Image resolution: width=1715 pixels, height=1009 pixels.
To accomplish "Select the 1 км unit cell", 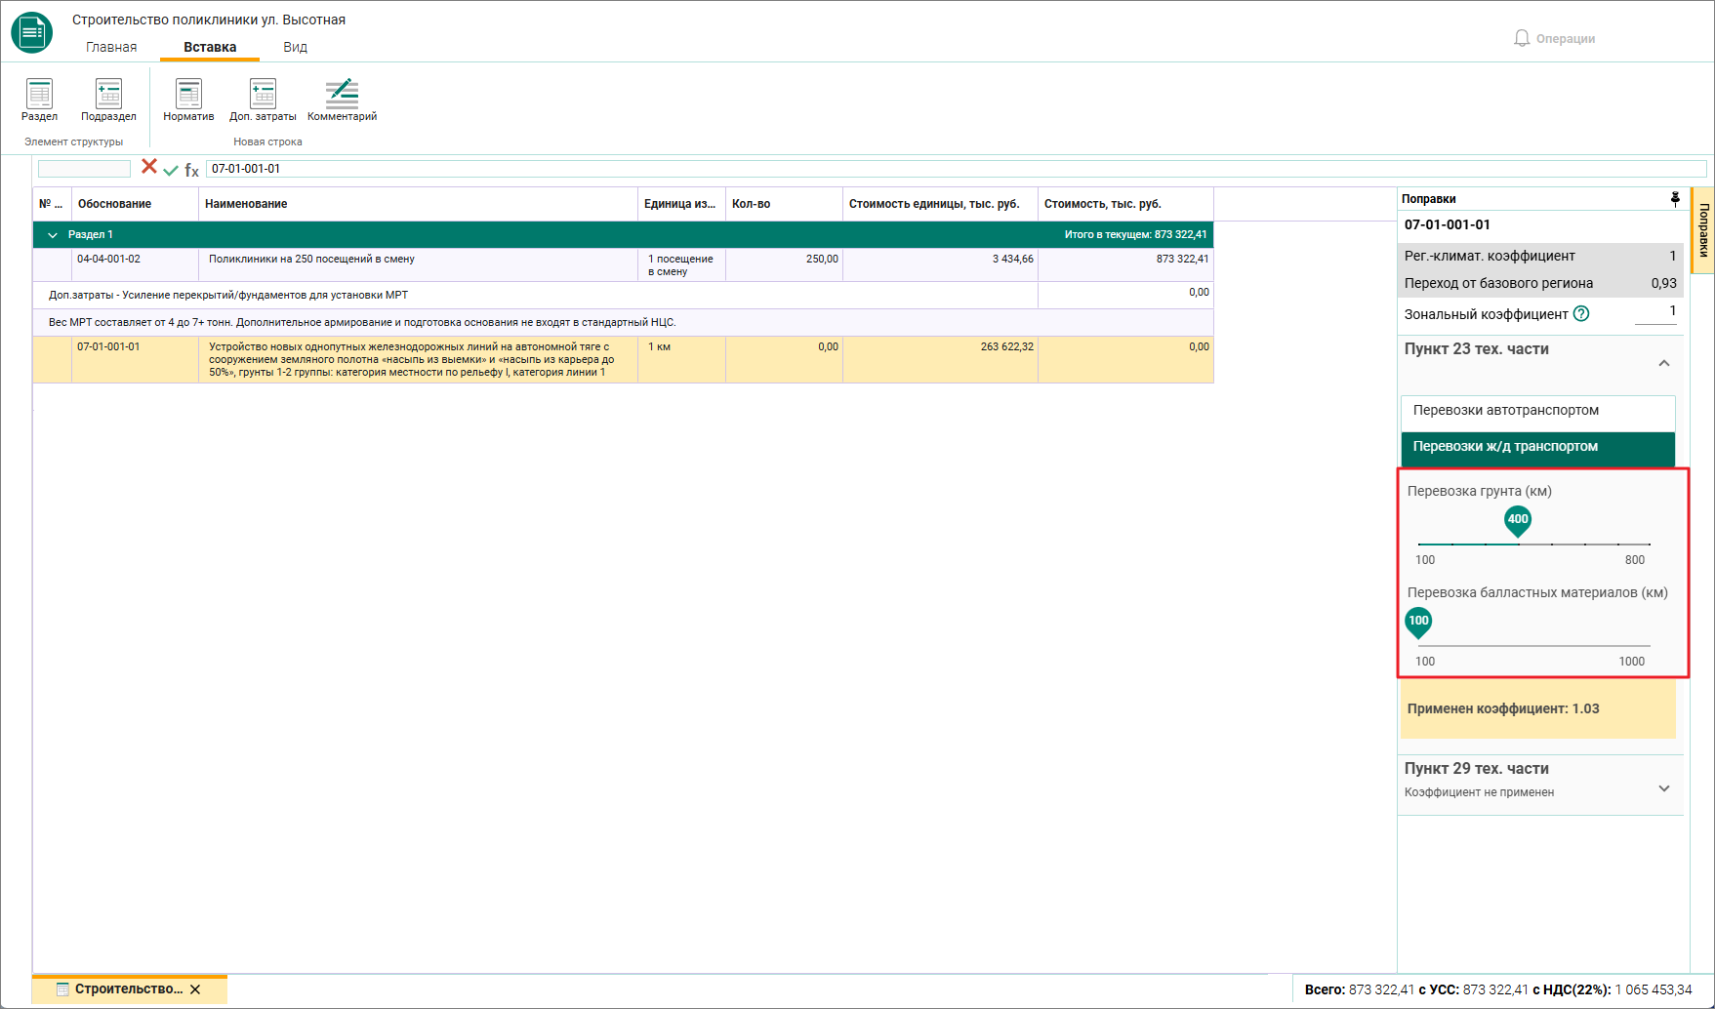I will pos(681,359).
